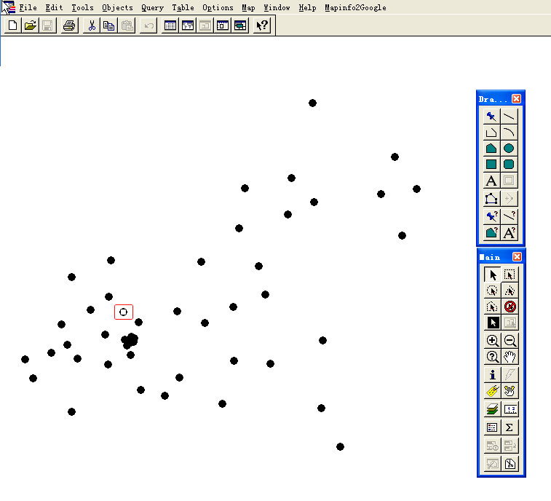
Task: Select the Text tool in the Drawing toolbar
Action: coord(491,181)
